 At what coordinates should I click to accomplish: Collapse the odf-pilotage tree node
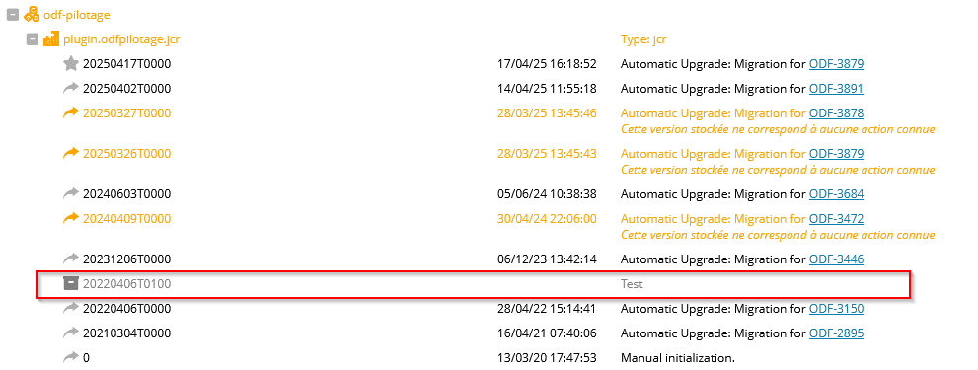(13, 14)
